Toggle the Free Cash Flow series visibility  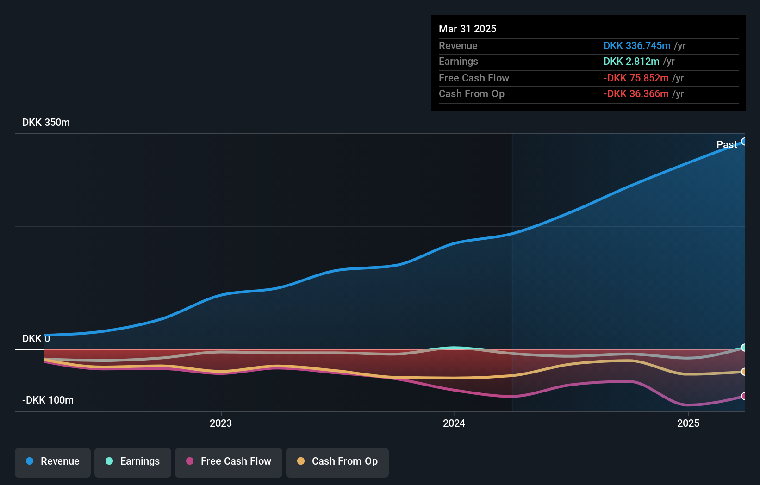pyautogui.click(x=228, y=461)
